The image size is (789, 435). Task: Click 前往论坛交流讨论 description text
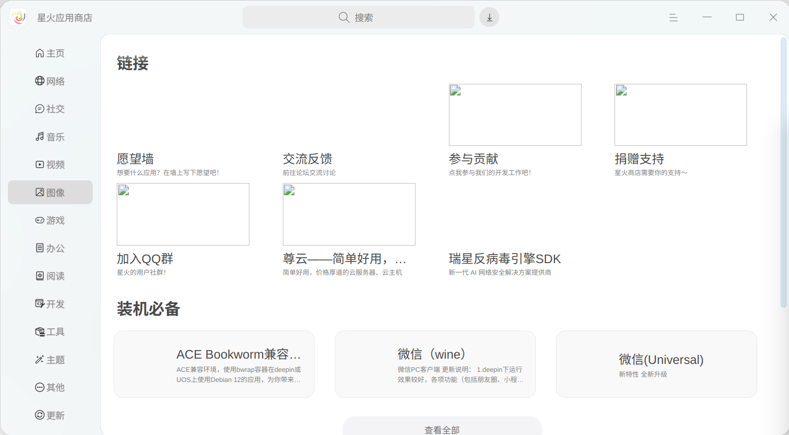[x=309, y=173]
